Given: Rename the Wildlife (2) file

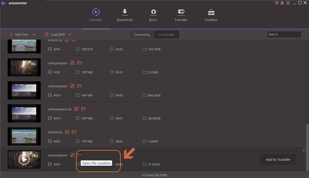Looking at the screenshot, I should tap(67, 132).
